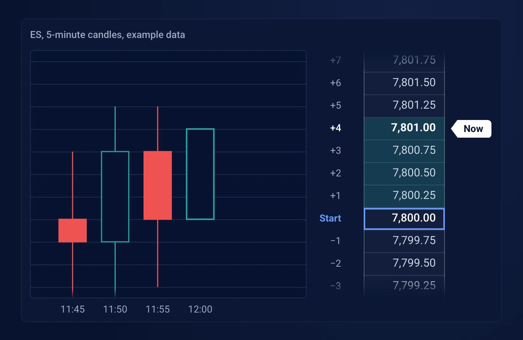Viewport: 523px width, 340px height.
Task: Click the hollow green candle at 12:00
Action: pyautogui.click(x=200, y=174)
